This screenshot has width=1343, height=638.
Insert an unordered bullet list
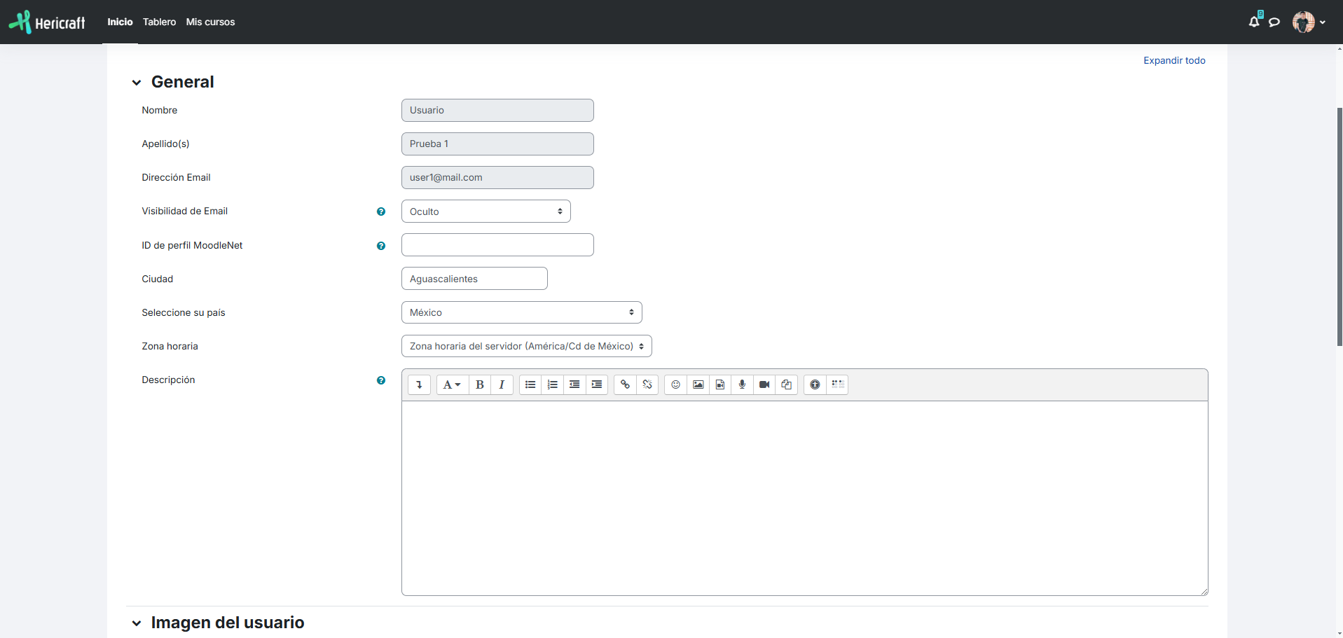point(530,384)
